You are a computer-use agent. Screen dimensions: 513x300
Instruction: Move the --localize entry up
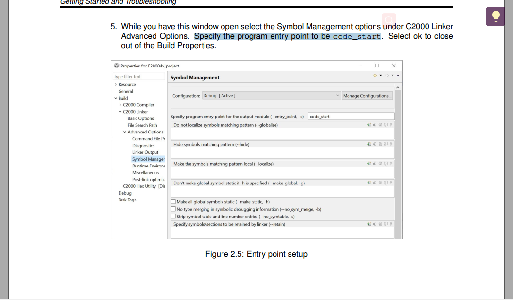click(386, 164)
